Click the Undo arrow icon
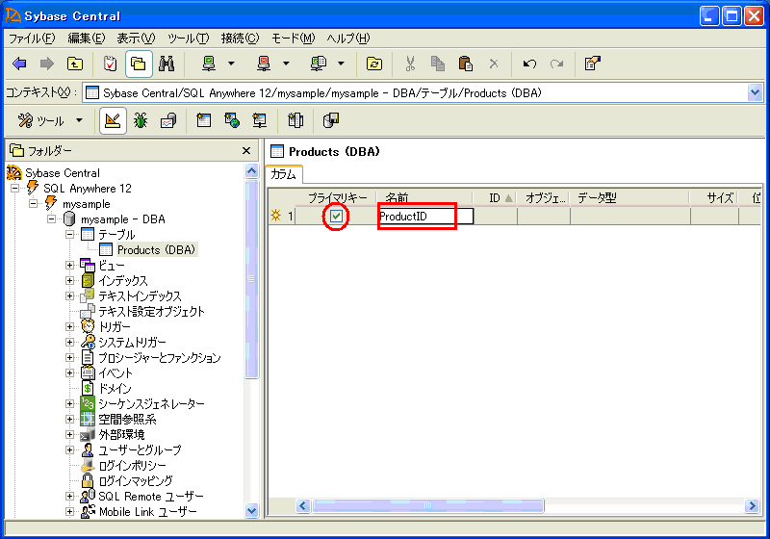 point(529,64)
